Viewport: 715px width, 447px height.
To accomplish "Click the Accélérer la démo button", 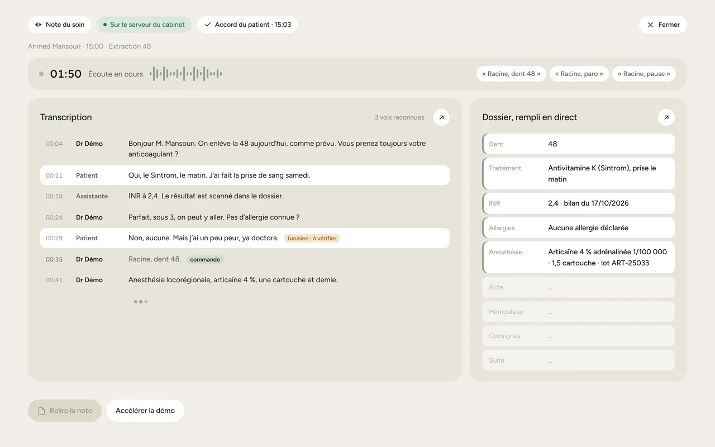I will coord(145,411).
